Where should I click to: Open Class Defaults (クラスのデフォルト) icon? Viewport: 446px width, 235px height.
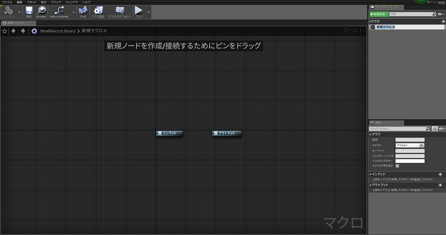120,12
